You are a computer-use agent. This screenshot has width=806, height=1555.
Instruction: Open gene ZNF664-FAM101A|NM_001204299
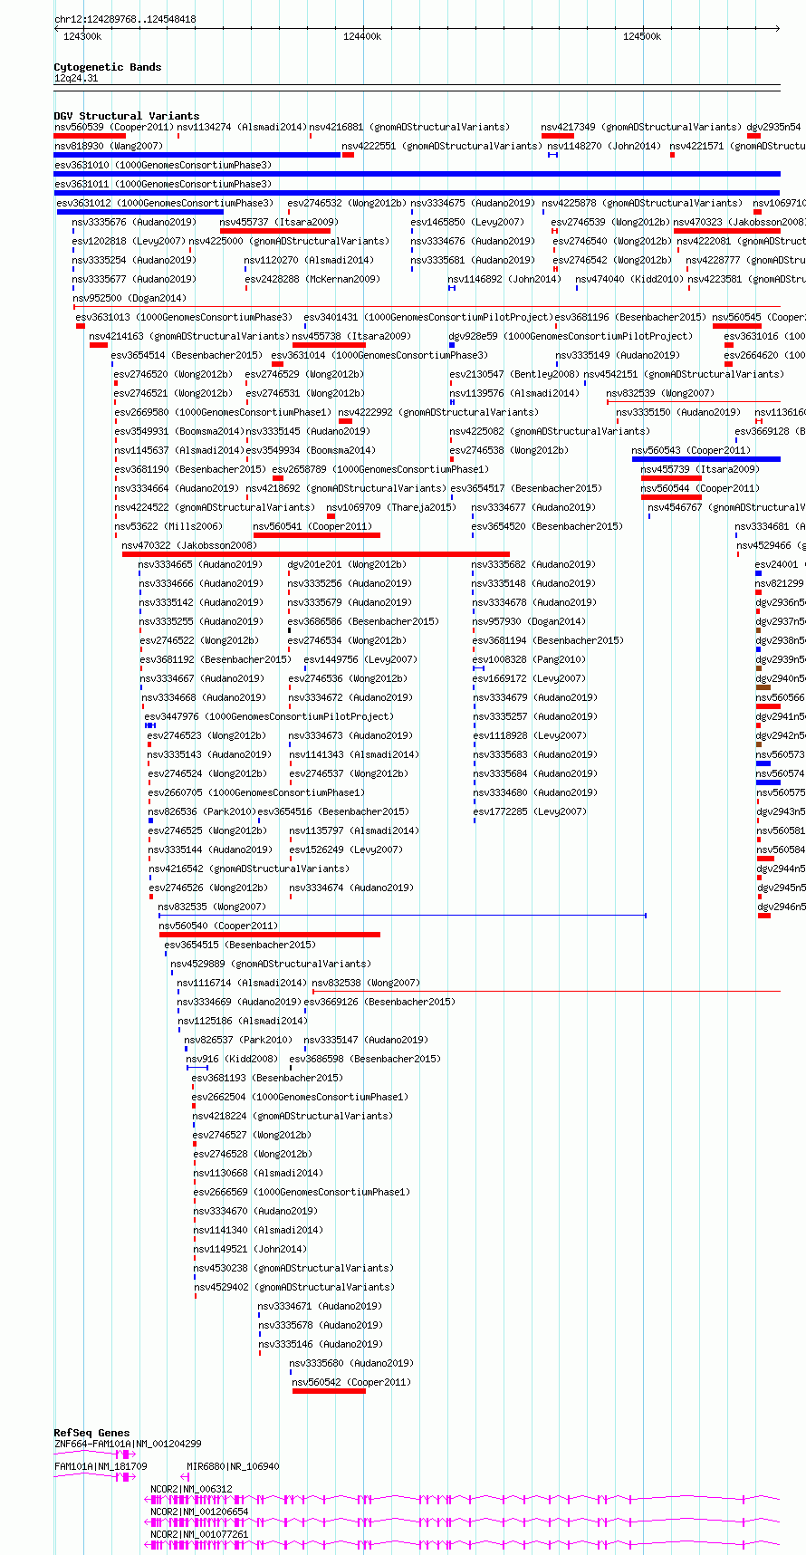(128, 1445)
